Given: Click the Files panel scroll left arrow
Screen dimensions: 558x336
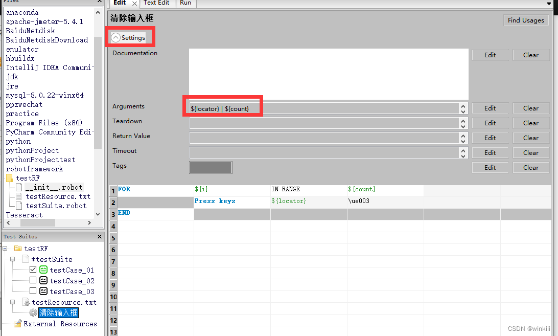Looking at the screenshot, I should coord(8,222).
